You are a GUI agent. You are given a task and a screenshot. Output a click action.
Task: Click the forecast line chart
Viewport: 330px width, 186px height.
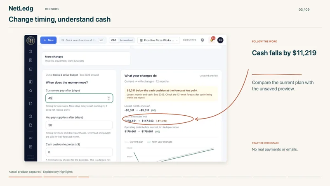tap(171, 154)
